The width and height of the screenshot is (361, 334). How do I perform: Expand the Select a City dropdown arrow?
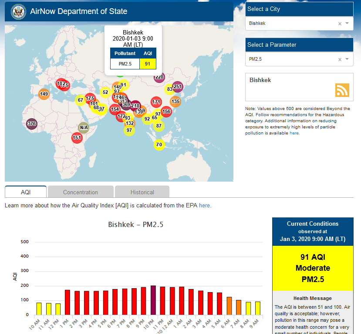click(347, 24)
